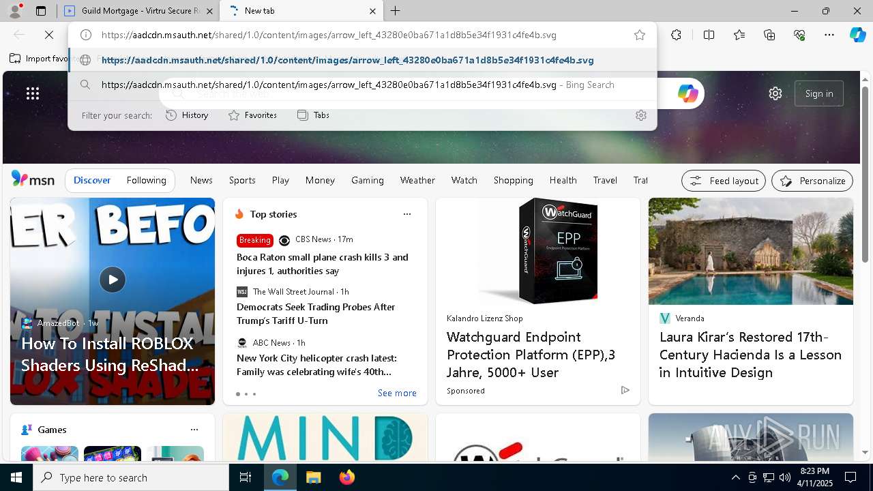Screen dimensions: 873x491
Task: Filter search by Favorites
Action: click(252, 115)
